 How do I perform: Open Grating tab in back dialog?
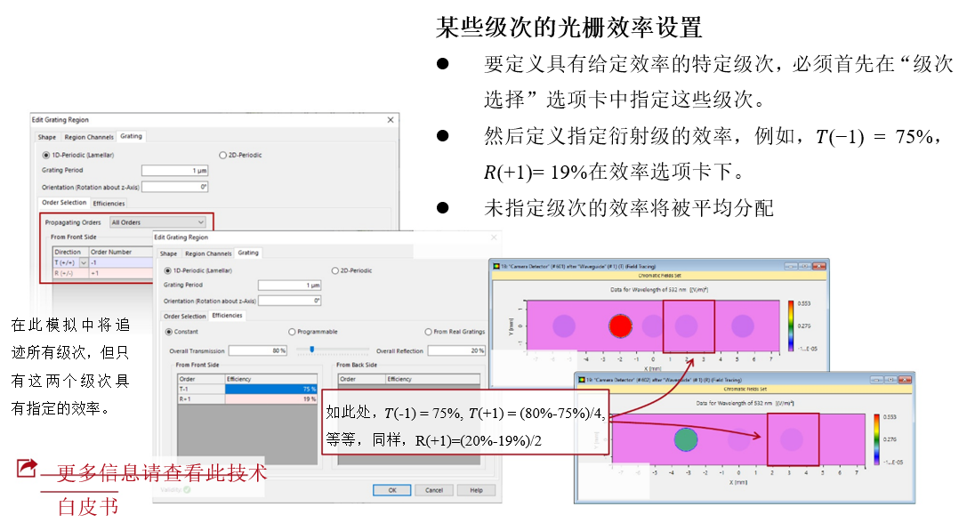click(x=131, y=136)
